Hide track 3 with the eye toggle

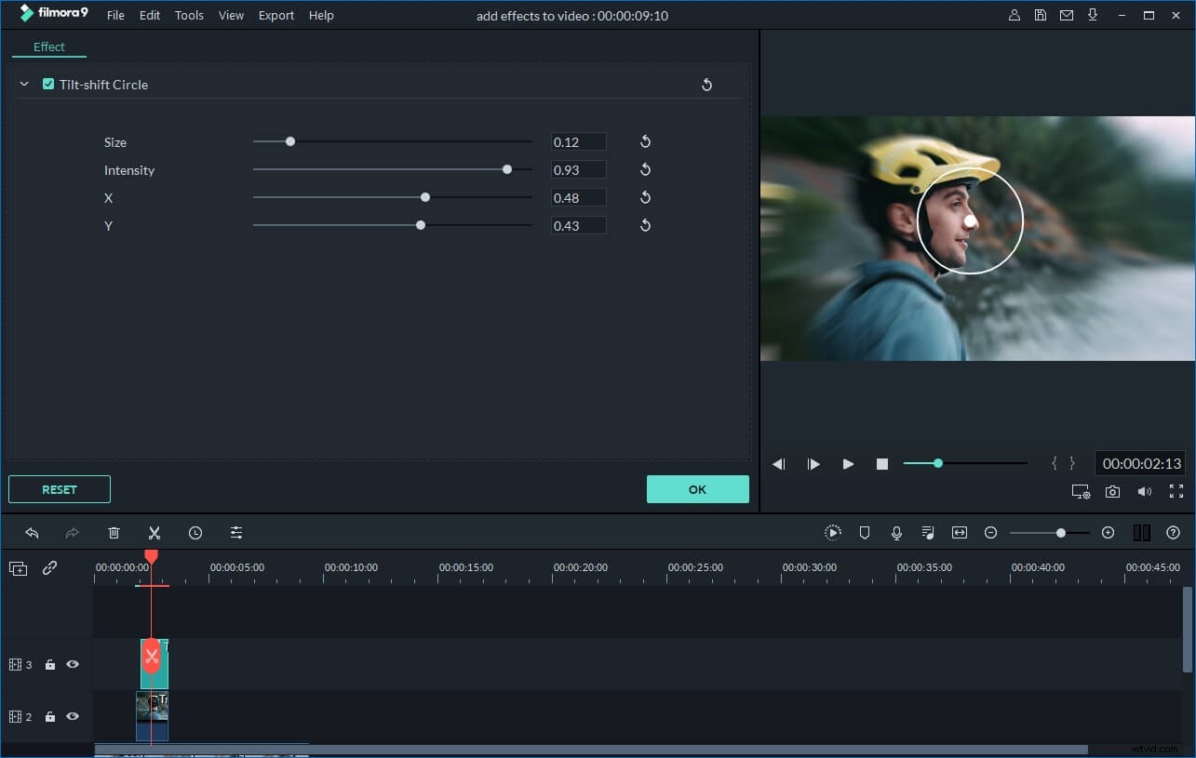[73, 664]
